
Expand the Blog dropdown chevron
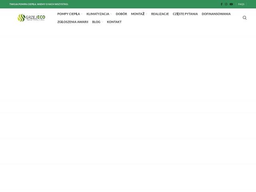click(x=102, y=22)
